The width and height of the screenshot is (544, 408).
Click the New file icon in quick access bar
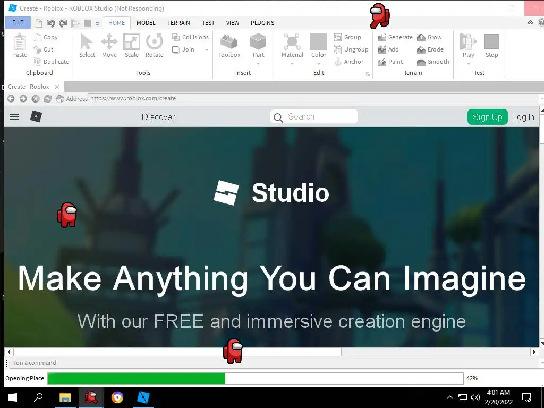pos(39,23)
